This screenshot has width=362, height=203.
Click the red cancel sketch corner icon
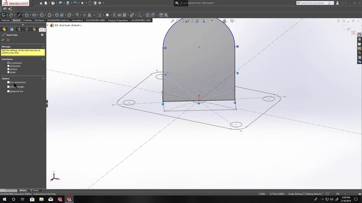pyautogui.click(x=353, y=33)
